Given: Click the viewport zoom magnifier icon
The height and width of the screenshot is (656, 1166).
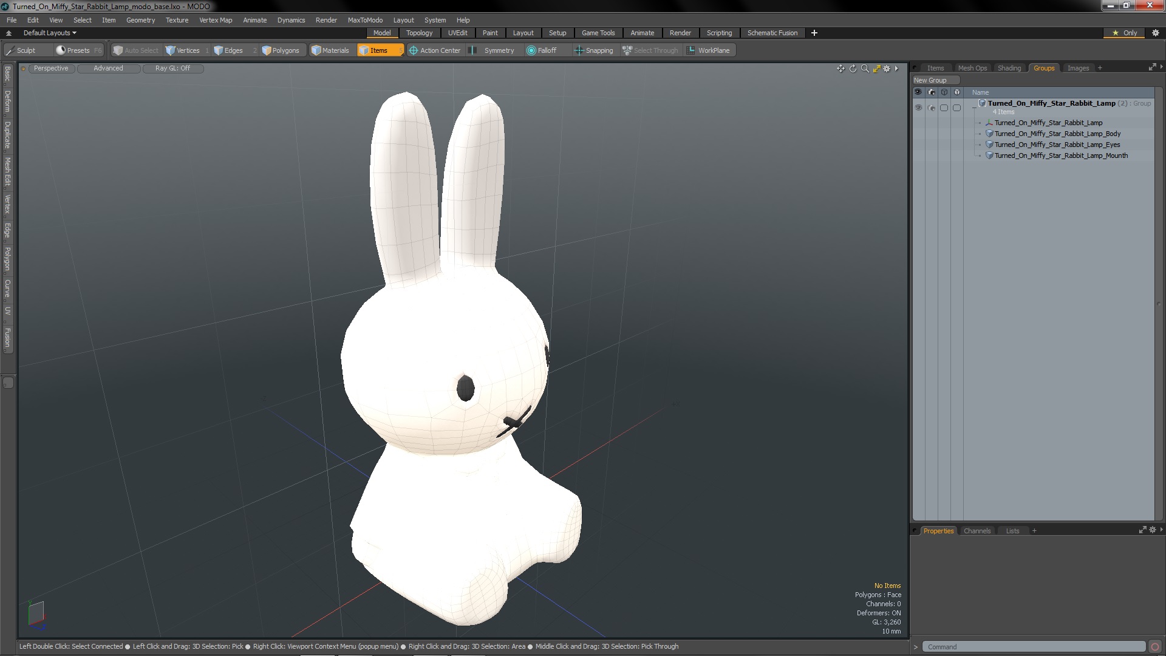Looking at the screenshot, I should click(865, 69).
